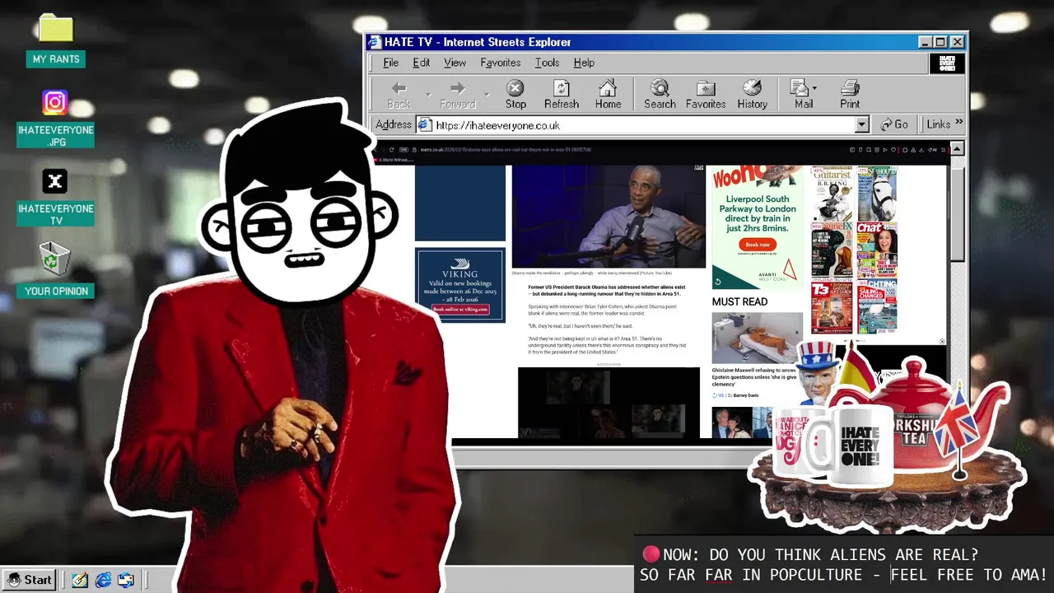Stop page loading with the Stop button
This screenshot has width=1054, height=593.
point(515,95)
